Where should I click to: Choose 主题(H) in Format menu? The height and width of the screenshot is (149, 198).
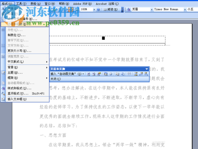coord(25,73)
